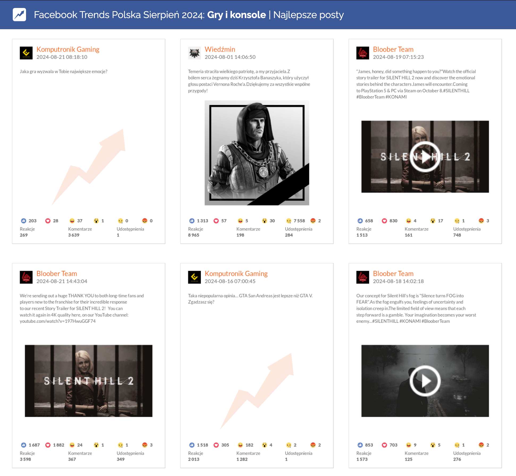
Task: Click the heart icon showing 1 882
Action: [48, 445]
